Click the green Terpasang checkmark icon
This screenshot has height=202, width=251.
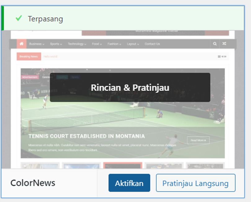(x=19, y=19)
